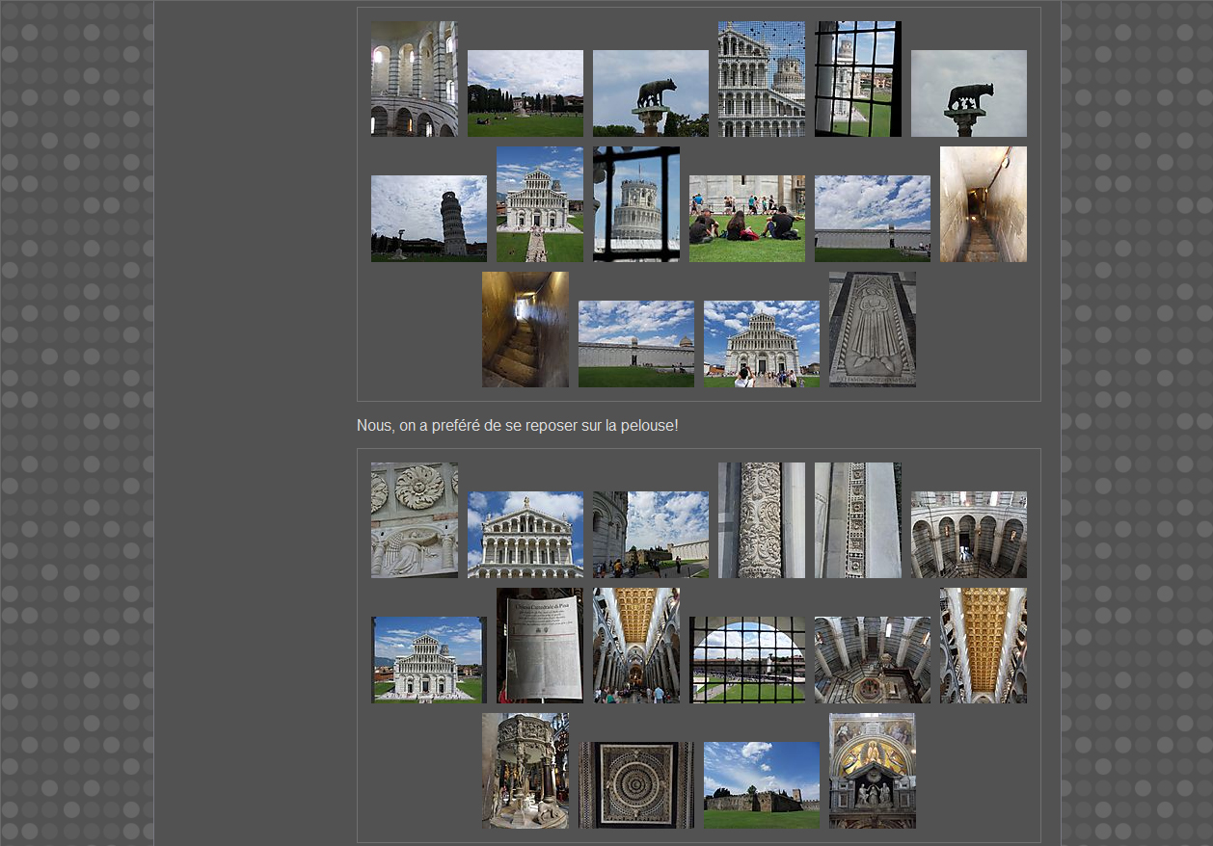Screen dimensions: 1213x846
Task: View the tower top seen through window bars
Action: click(x=635, y=204)
